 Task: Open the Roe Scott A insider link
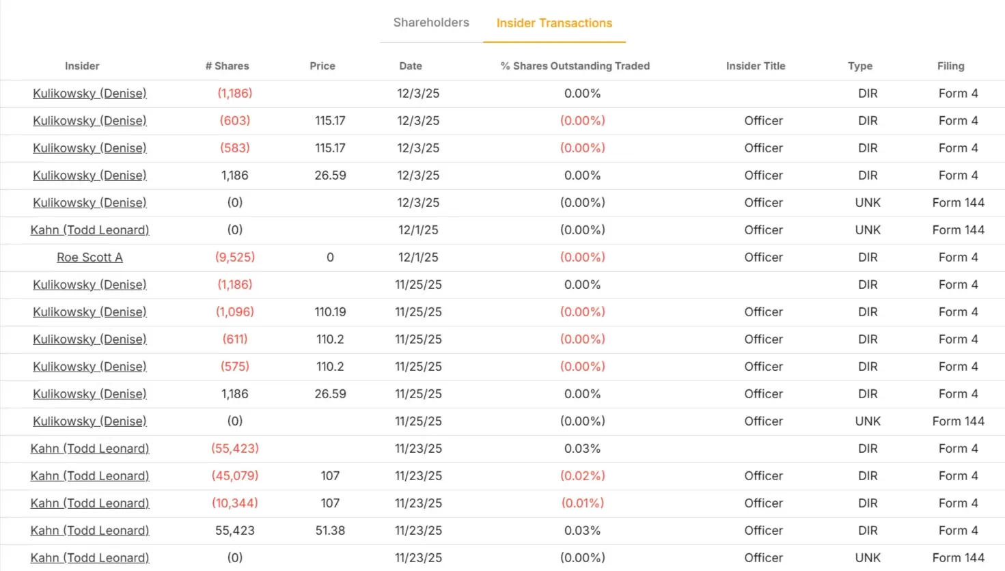90,257
